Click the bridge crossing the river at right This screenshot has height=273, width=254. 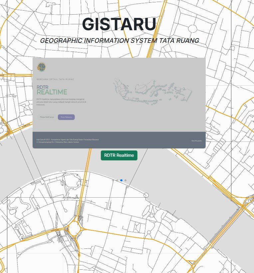(226, 226)
